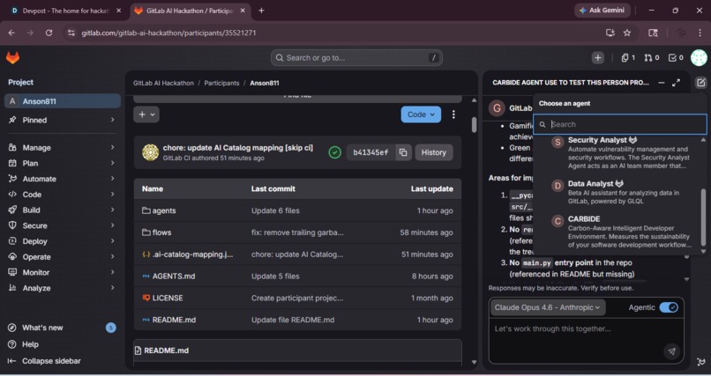Screen dimensions: 711x376
Task: Reload the page in the browser
Action: coord(49,33)
